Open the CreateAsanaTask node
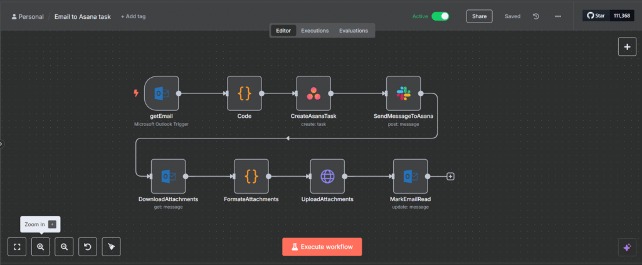 tap(313, 93)
